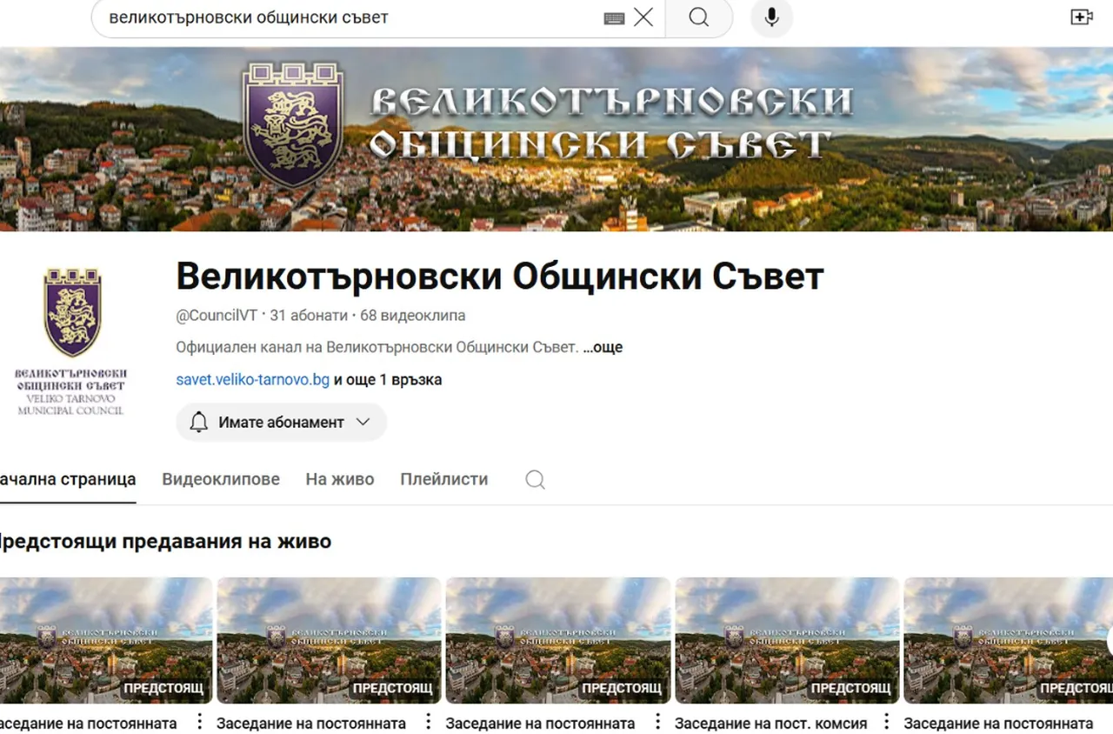Click the '@CouncilVT' channel handle
Viewport: 1113px width, 734px height.
[217, 316]
